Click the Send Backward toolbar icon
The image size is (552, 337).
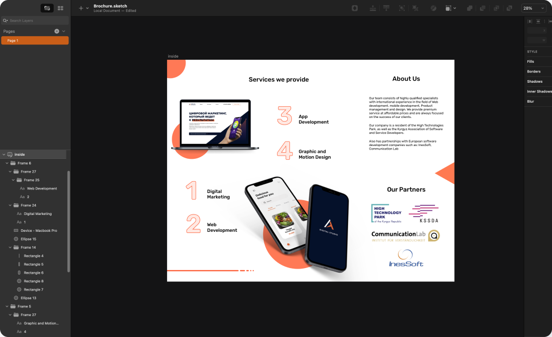click(387, 8)
